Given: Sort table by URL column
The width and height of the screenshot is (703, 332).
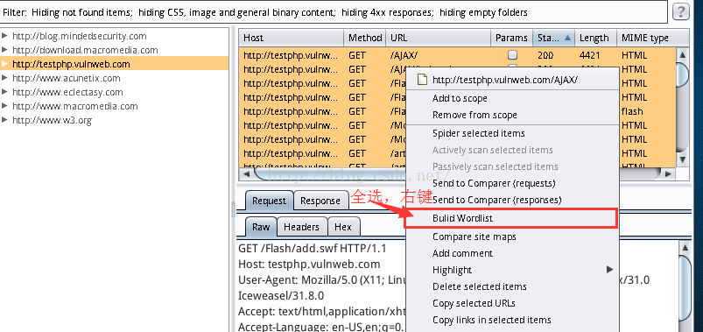Looking at the screenshot, I should pyautogui.click(x=438, y=39).
